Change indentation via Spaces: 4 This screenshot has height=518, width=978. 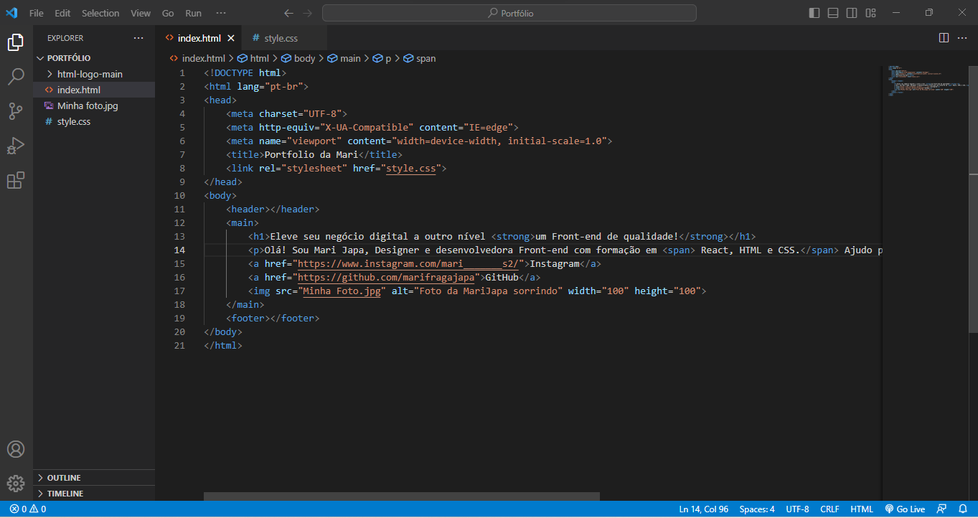click(x=757, y=509)
